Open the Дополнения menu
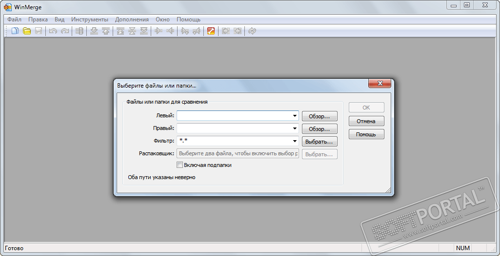 pos(132,19)
